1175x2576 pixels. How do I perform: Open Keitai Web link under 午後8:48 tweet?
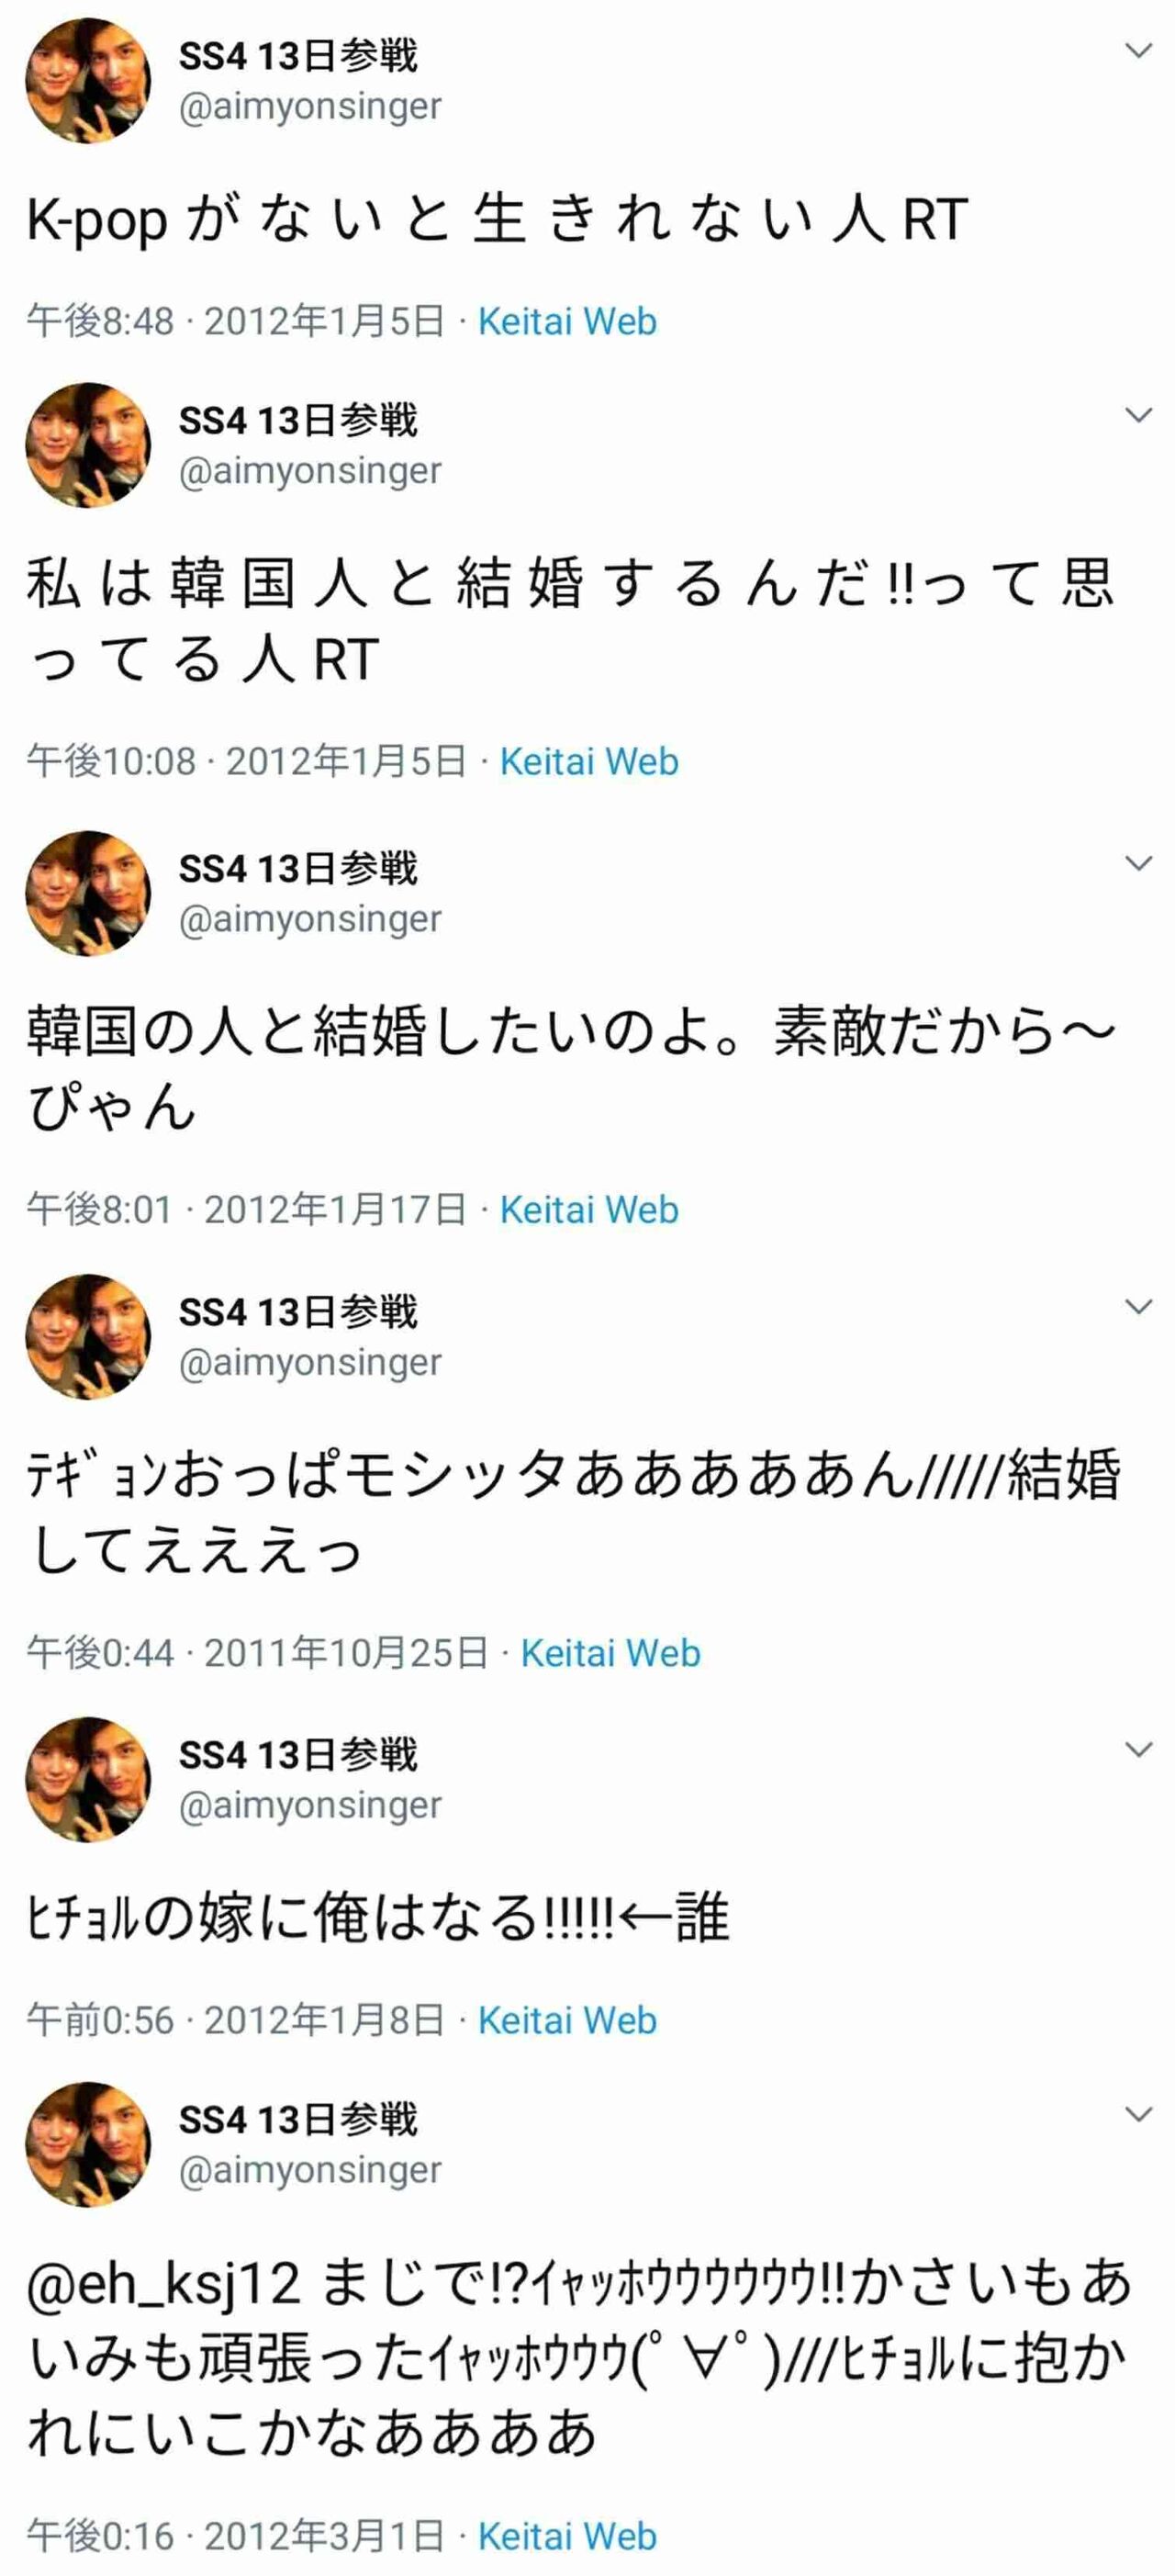click(567, 322)
